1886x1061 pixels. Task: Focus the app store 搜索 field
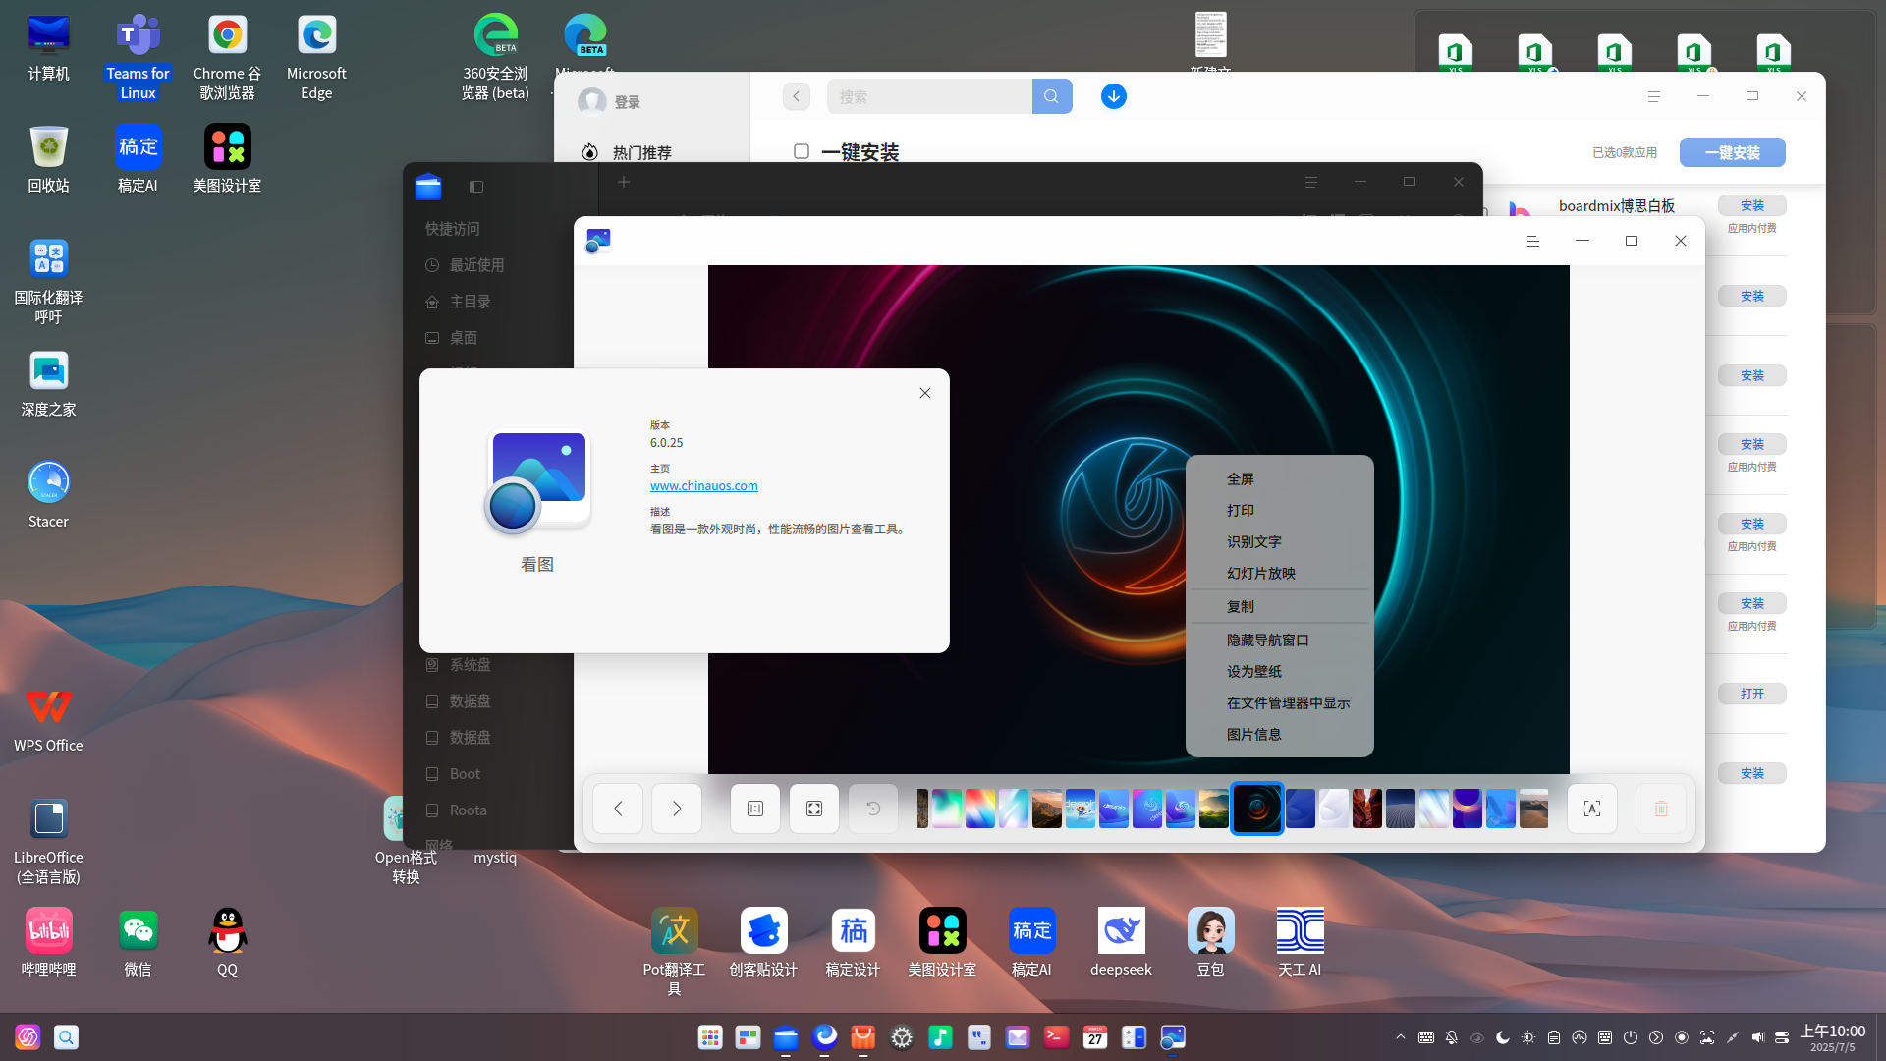[929, 96]
